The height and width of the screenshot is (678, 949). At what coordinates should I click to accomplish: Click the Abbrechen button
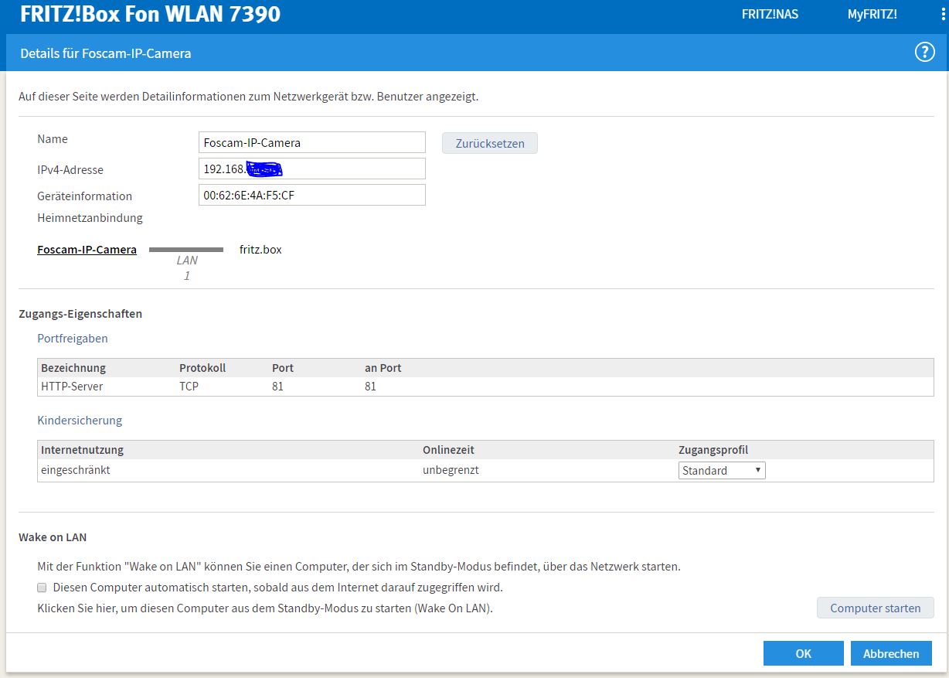tap(891, 653)
